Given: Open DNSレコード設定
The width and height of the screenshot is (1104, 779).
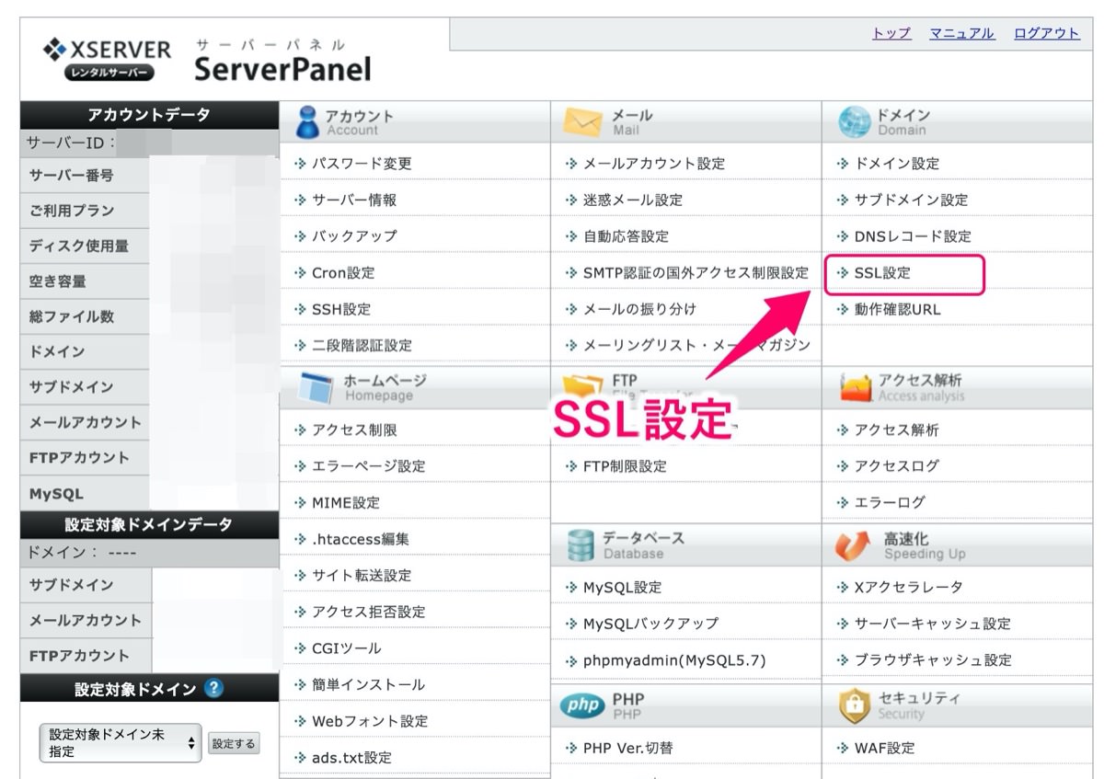Looking at the screenshot, I should 913,236.
